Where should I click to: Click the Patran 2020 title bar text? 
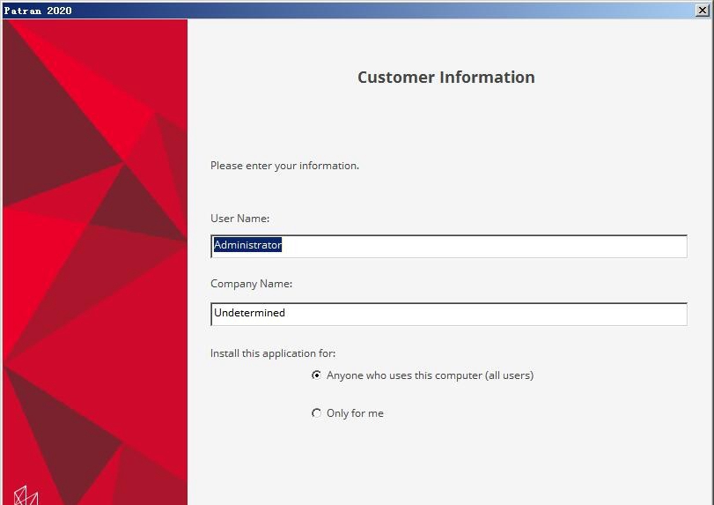point(38,10)
